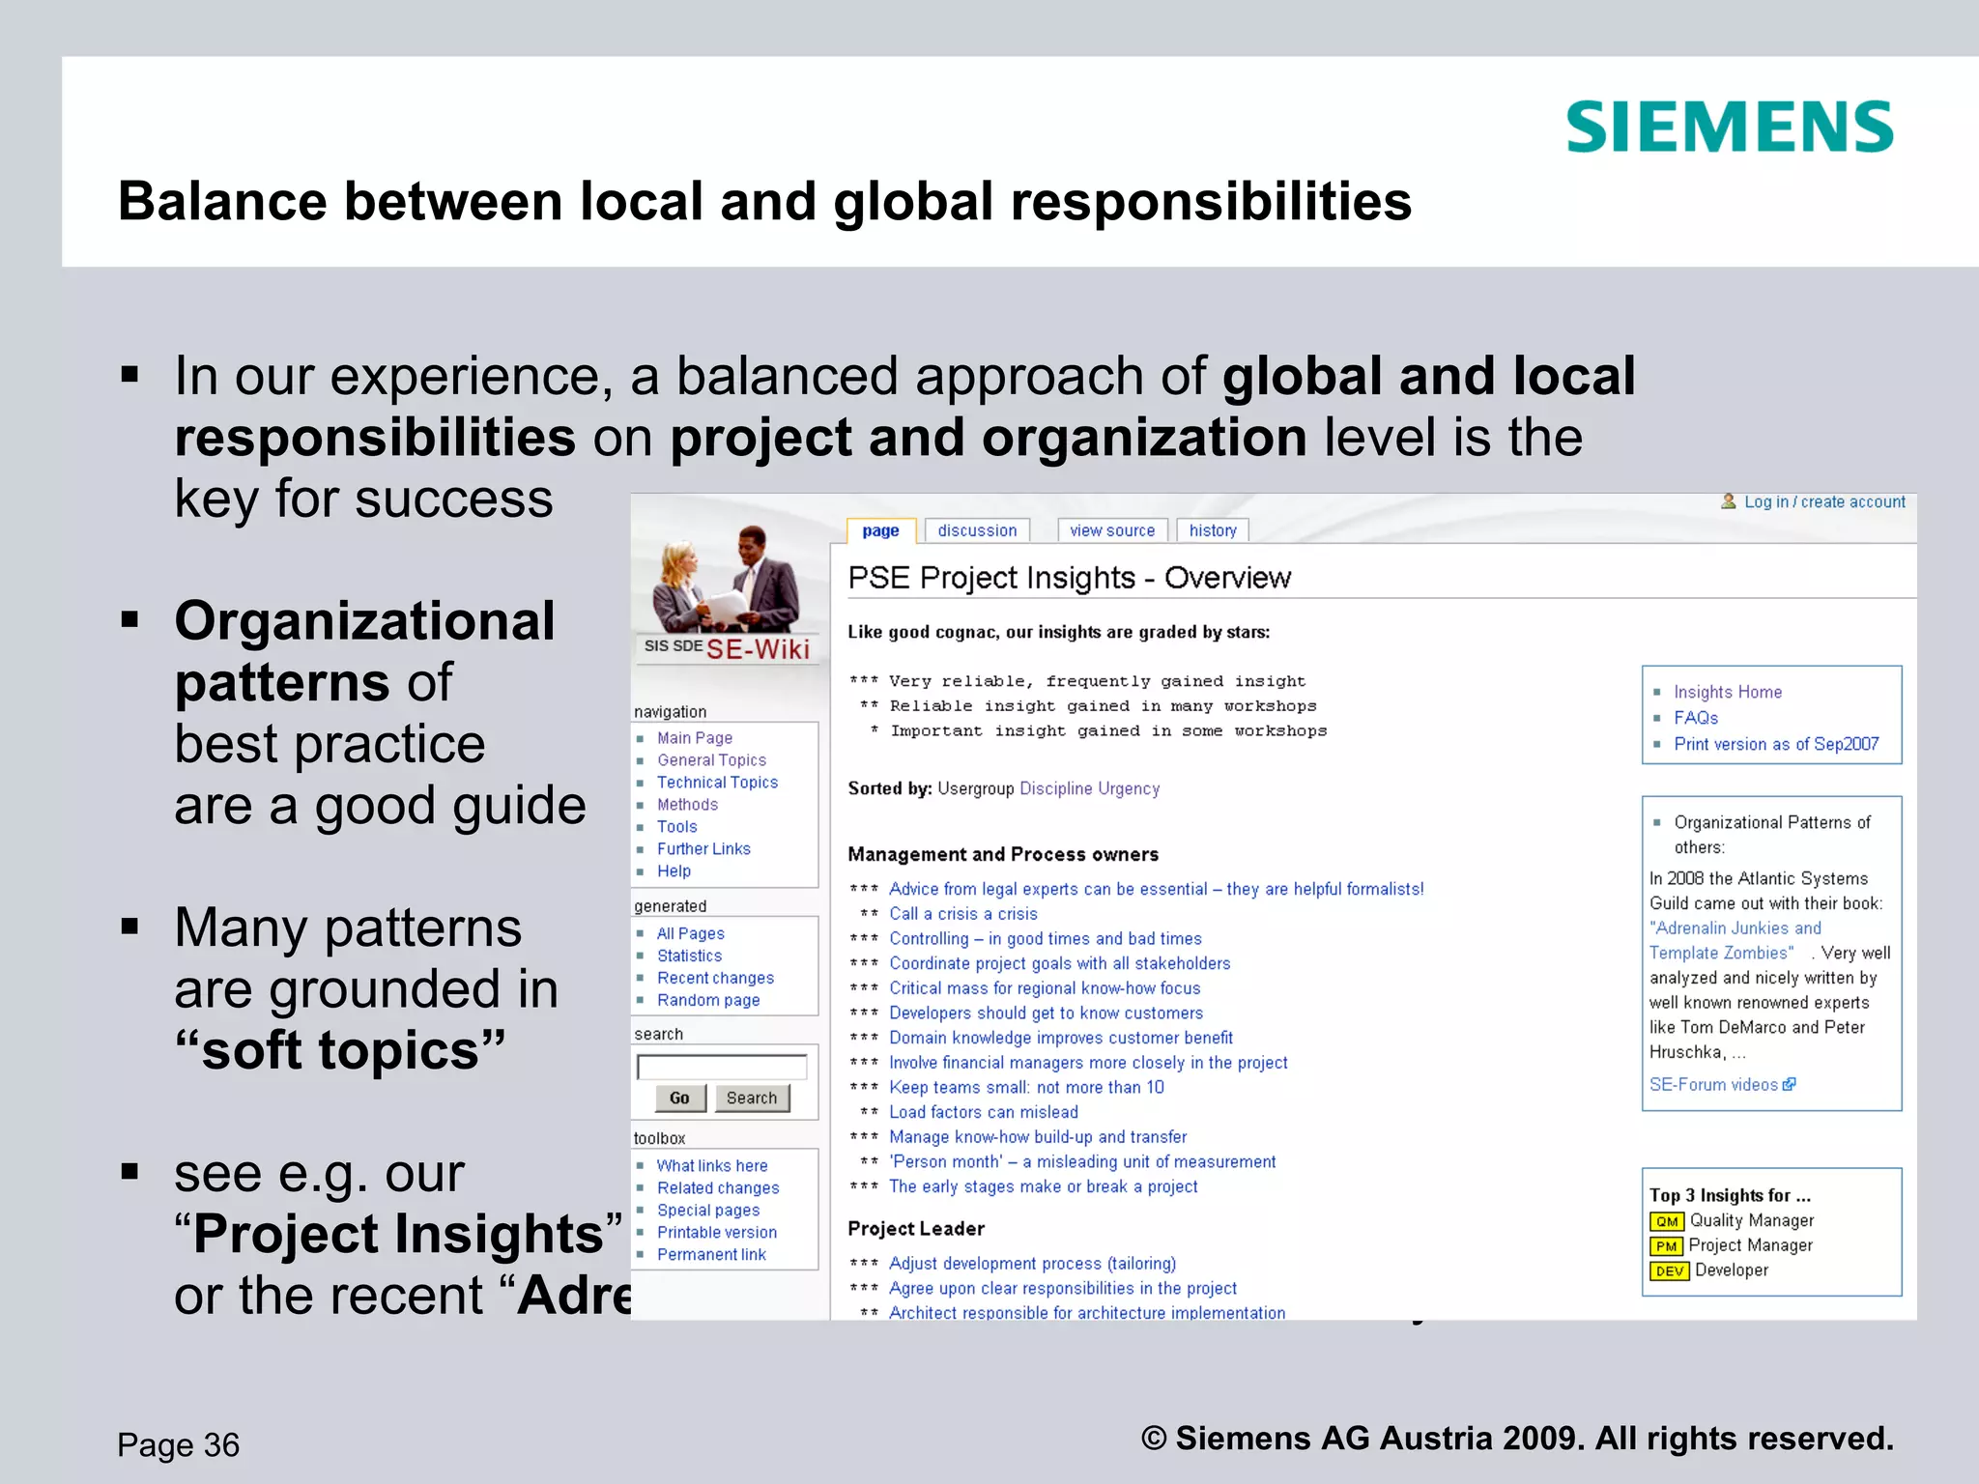Click the Search button
The width and height of the screenshot is (1979, 1484).
click(x=751, y=1098)
